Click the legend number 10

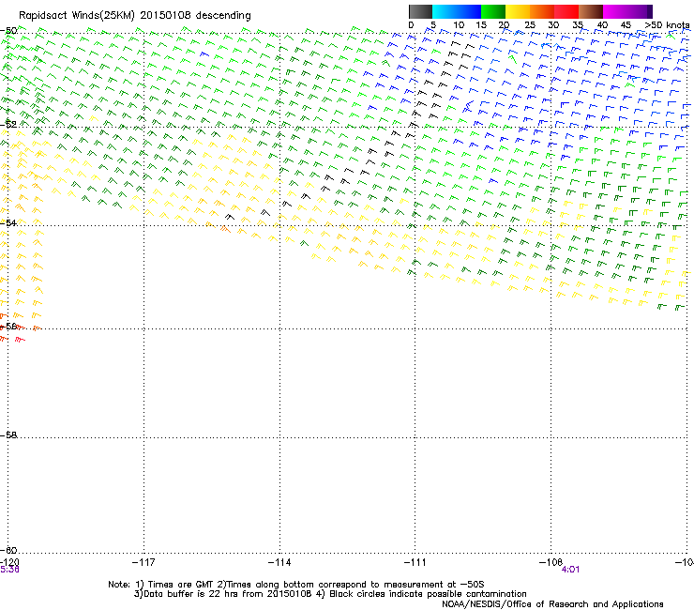click(459, 25)
